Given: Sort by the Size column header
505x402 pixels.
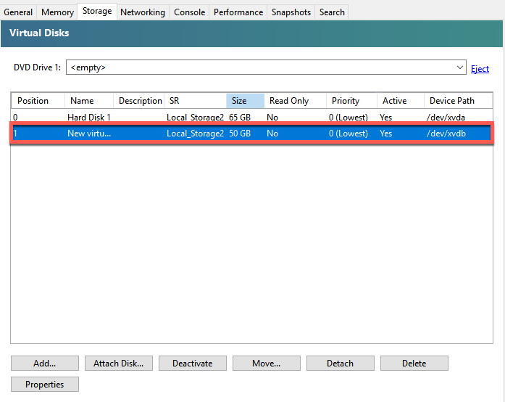Looking at the screenshot, I should tap(246, 101).
